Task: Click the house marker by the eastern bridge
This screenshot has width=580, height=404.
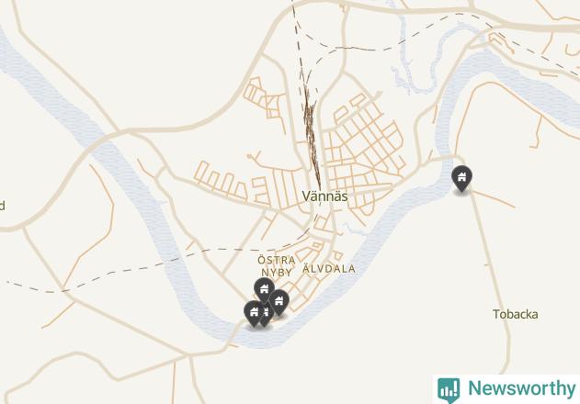Action: (x=461, y=178)
